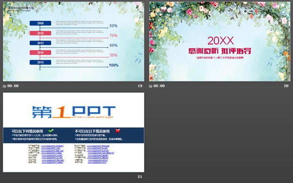Click the 2014 red timeline marker
293x183 pixels.
point(40,53)
